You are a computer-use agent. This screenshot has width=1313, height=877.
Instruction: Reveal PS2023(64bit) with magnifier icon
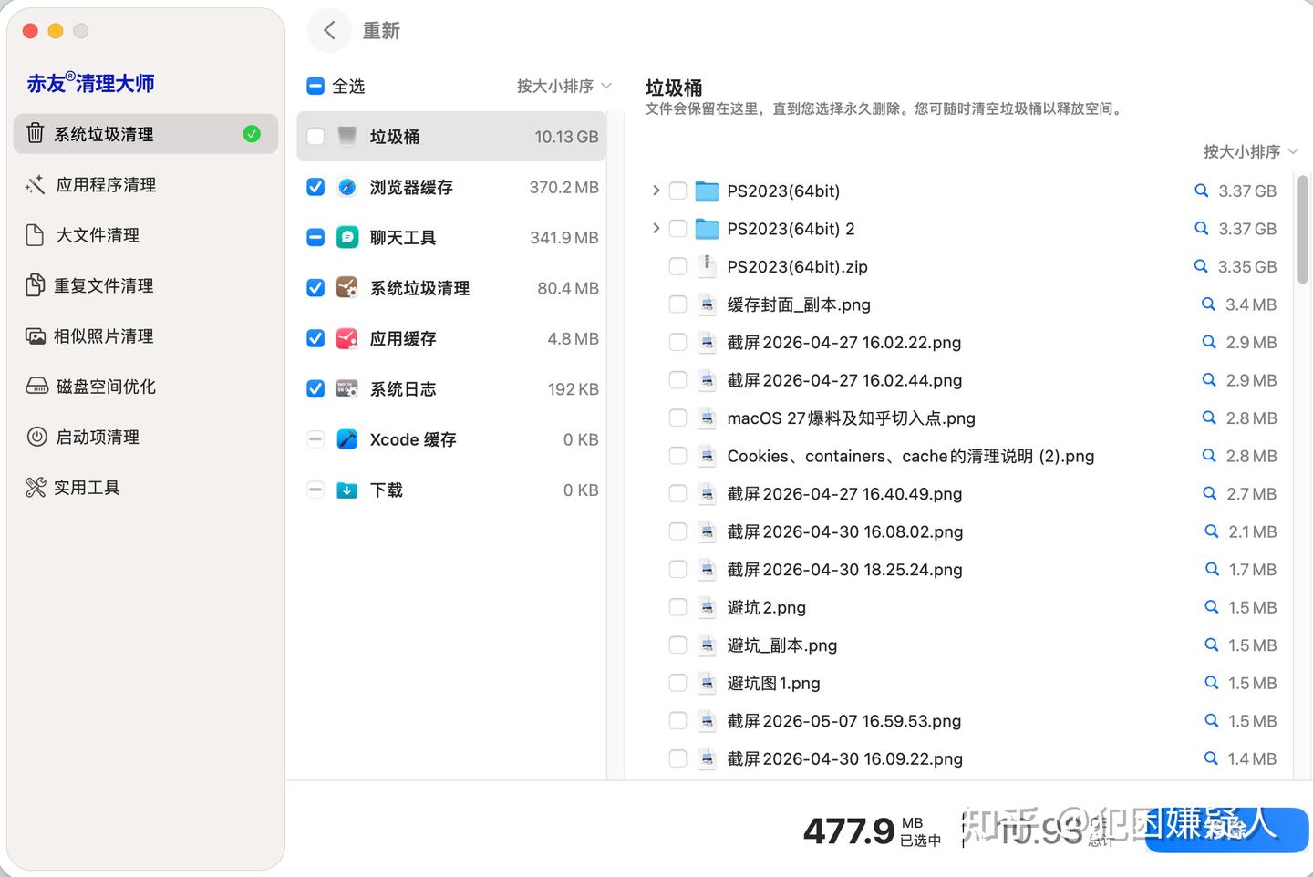pos(1202,191)
